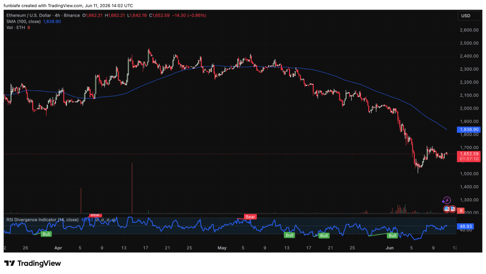486x274 pixels.
Task: Click the Vol · ETH legend entry
Action: (x=16, y=27)
